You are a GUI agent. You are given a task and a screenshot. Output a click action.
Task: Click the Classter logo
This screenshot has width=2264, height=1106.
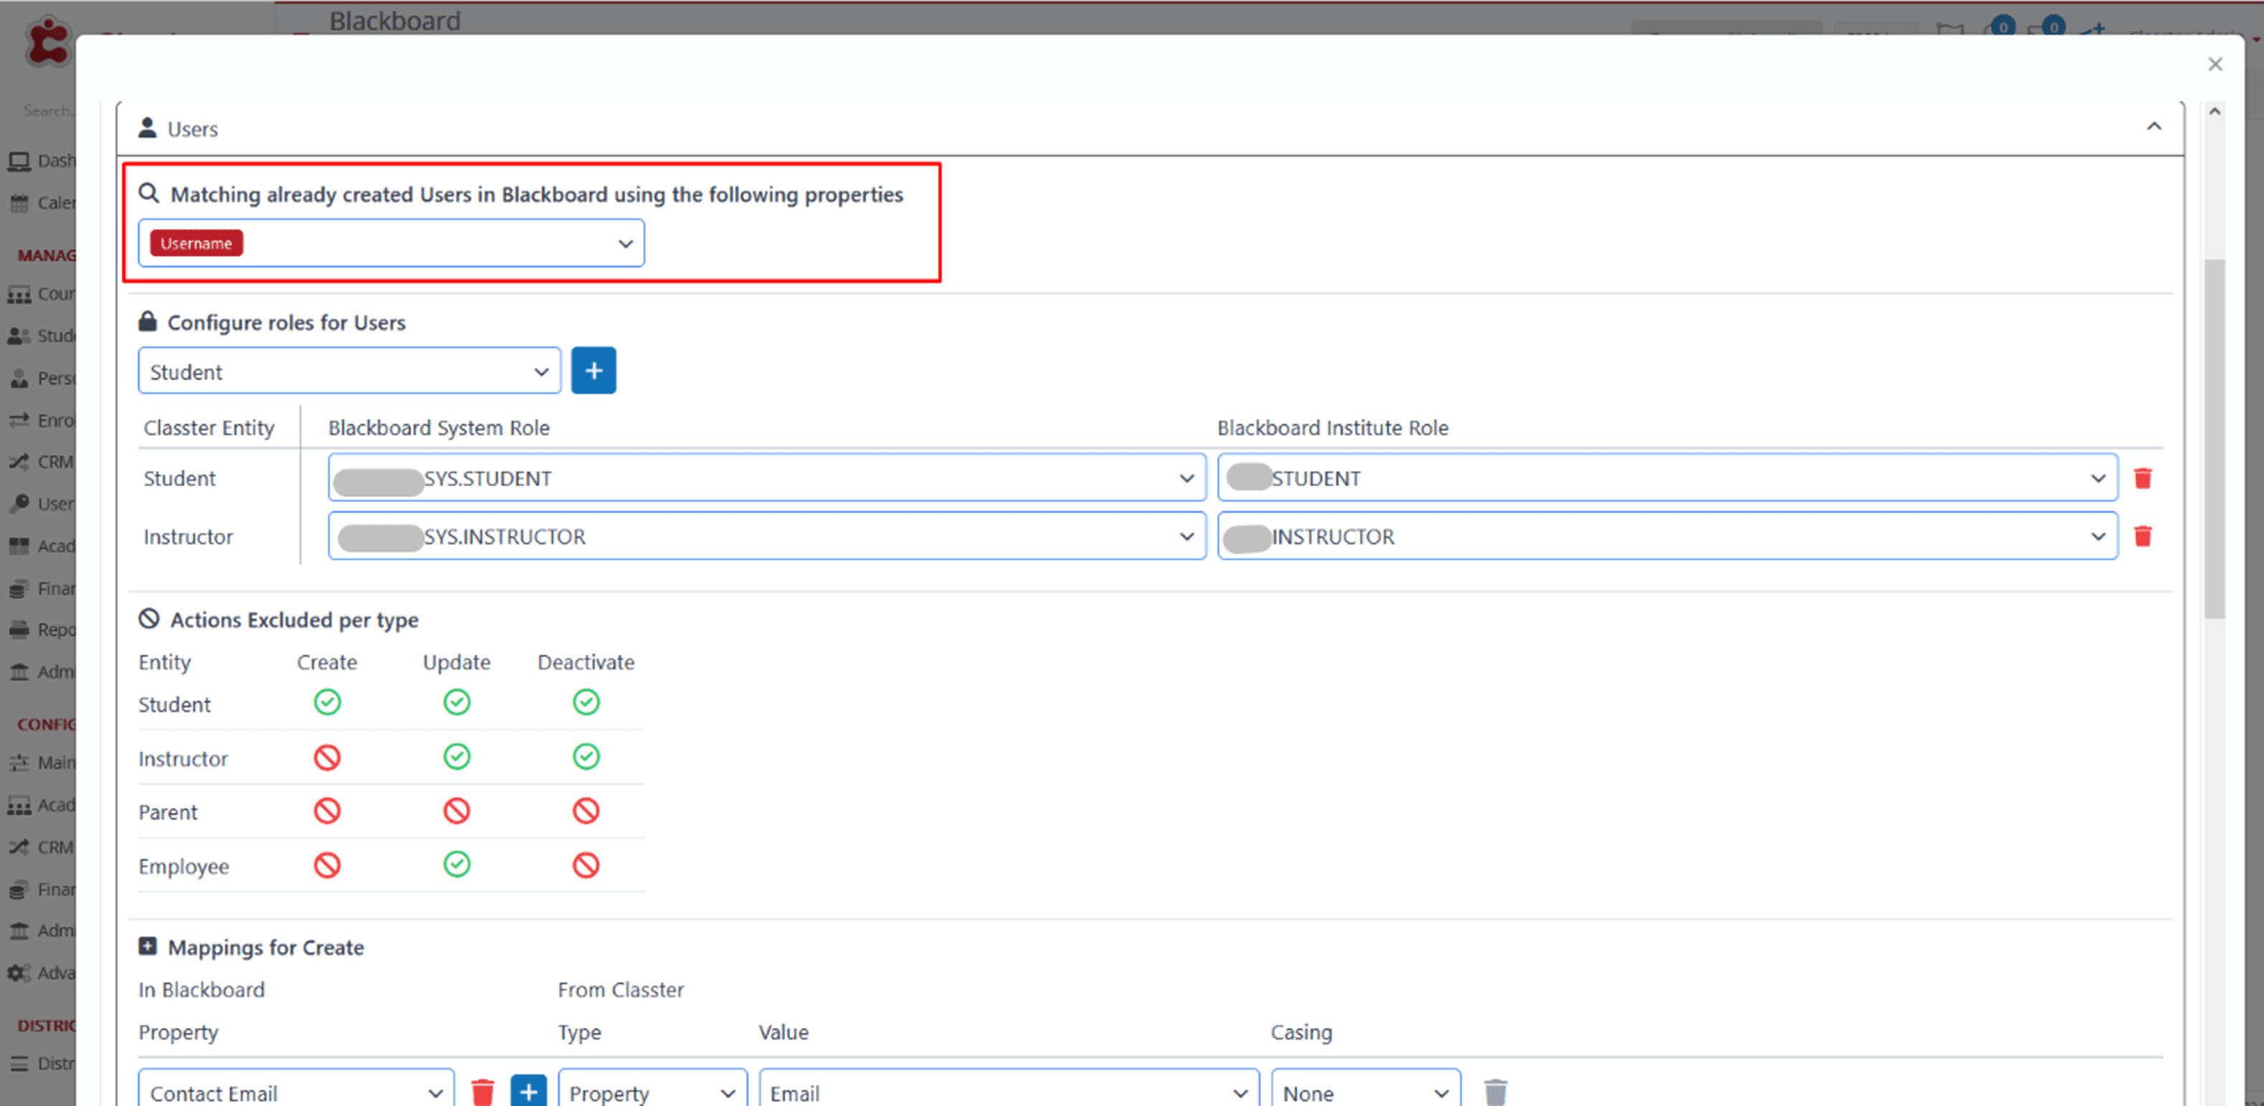(x=48, y=42)
